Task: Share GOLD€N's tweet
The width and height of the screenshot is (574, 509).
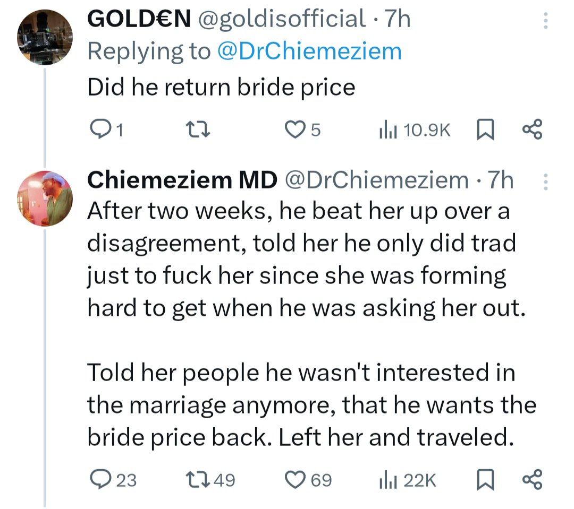Action: [532, 130]
